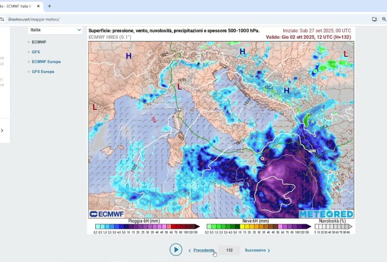
Task: Click the install app icon in address bar
Action: pyautogui.click(x=375, y=19)
